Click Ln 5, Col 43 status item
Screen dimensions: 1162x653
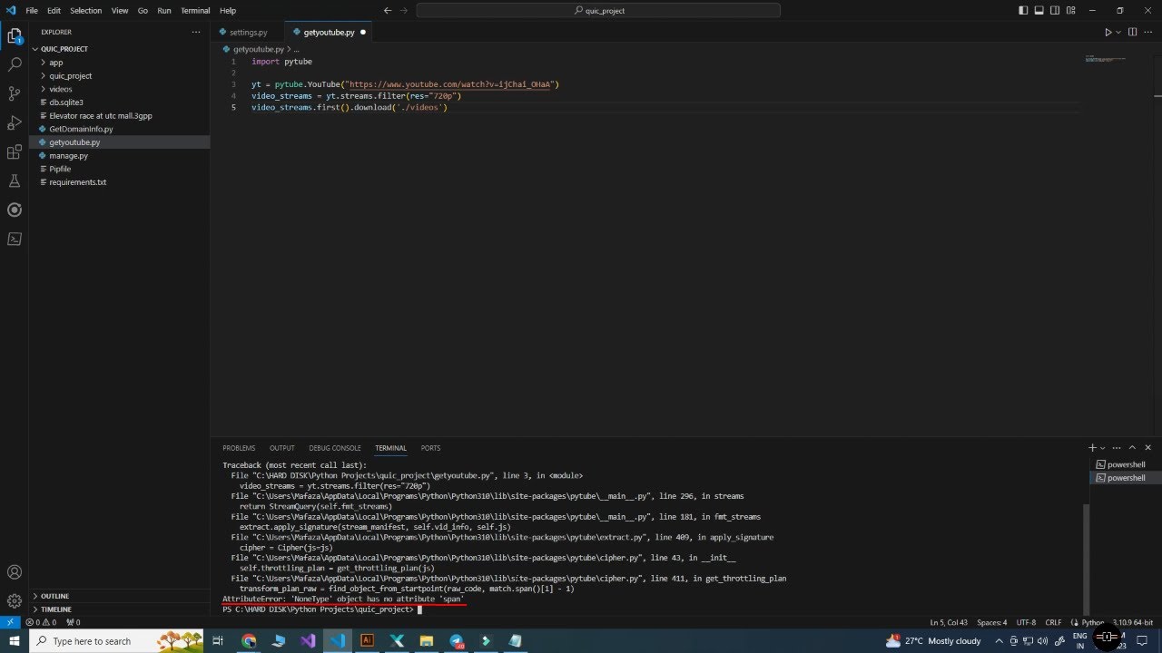[x=948, y=622]
